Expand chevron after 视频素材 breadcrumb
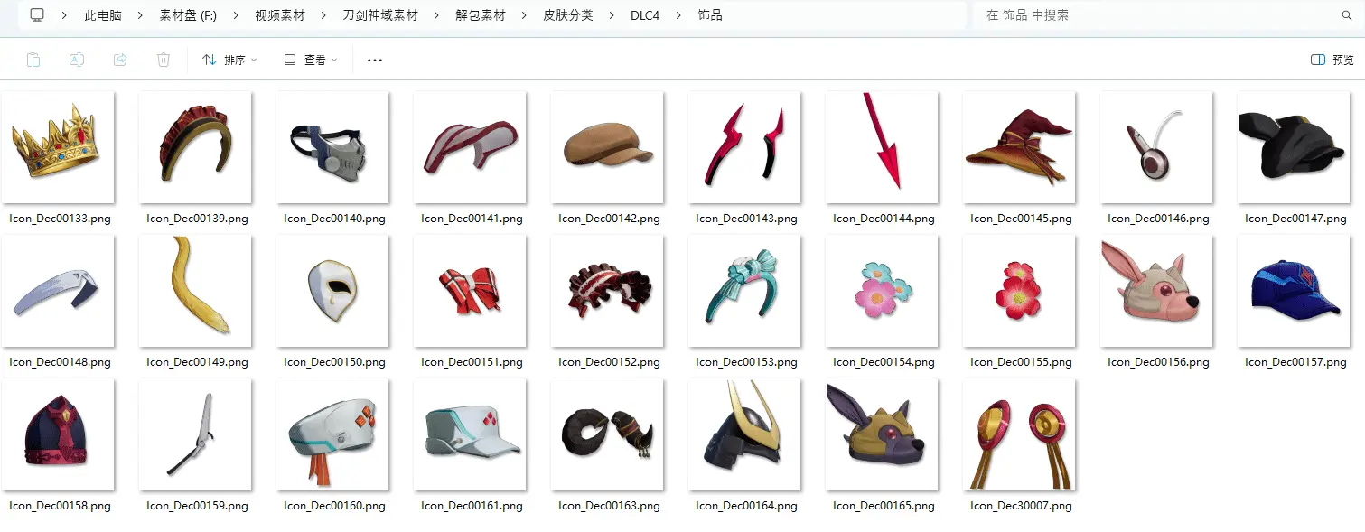 [323, 15]
